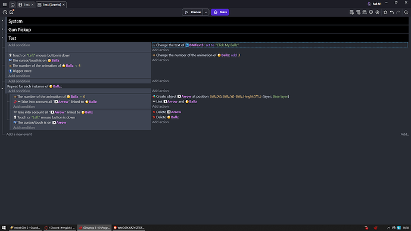The width and height of the screenshot is (411, 231).
Task: Collapse the Repeat for each Ballz event
Action: pos(2,89)
